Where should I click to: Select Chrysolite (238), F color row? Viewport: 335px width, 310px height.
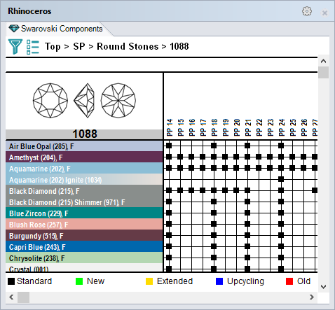pos(84,258)
